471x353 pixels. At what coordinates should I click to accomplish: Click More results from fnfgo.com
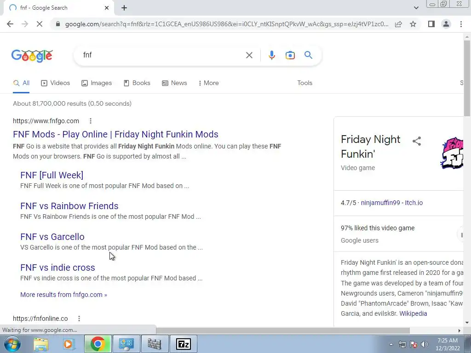[63, 295]
